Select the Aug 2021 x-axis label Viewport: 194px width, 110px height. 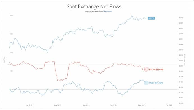[x=58, y=105]
